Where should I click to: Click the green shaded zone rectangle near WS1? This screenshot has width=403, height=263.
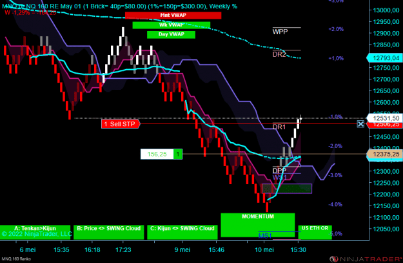pos(287,189)
